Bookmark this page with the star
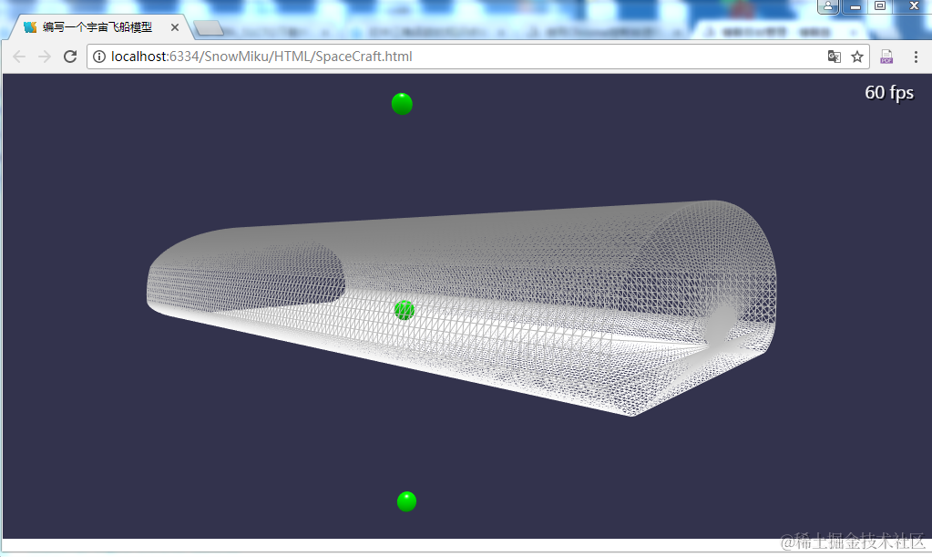 (x=856, y=57)
